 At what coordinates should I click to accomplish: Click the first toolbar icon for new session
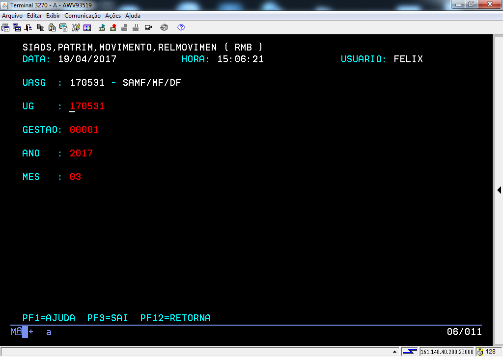pyautogui.click(x=5, y=27)
